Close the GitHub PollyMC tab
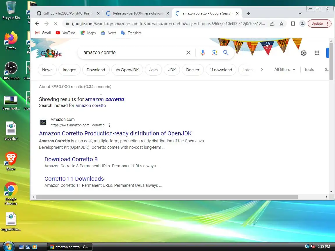 click(x=98, y=13)
